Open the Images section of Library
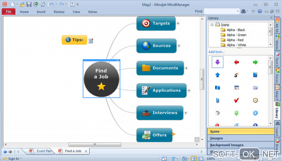This screenshot has width=282, height=161. pos(241,138)
